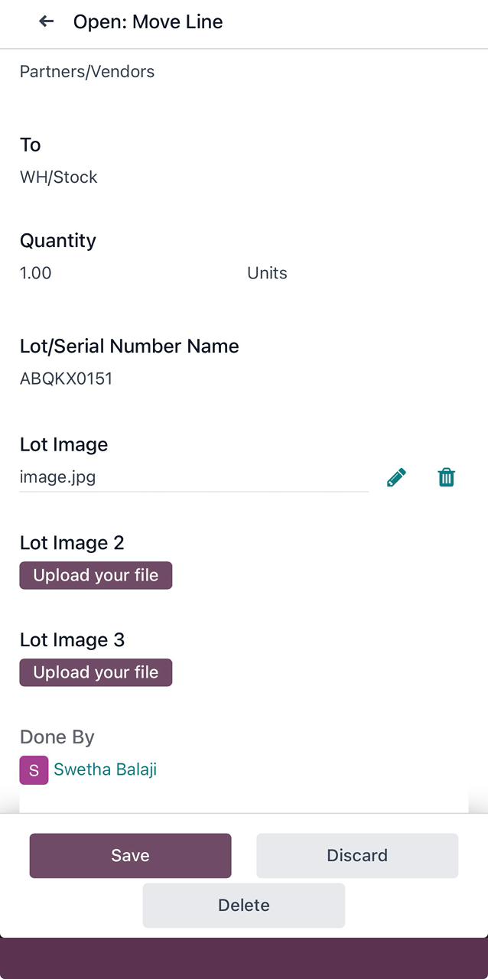
Task: Open Swetha Balaji user link
Action: click(x=105, y=769)
